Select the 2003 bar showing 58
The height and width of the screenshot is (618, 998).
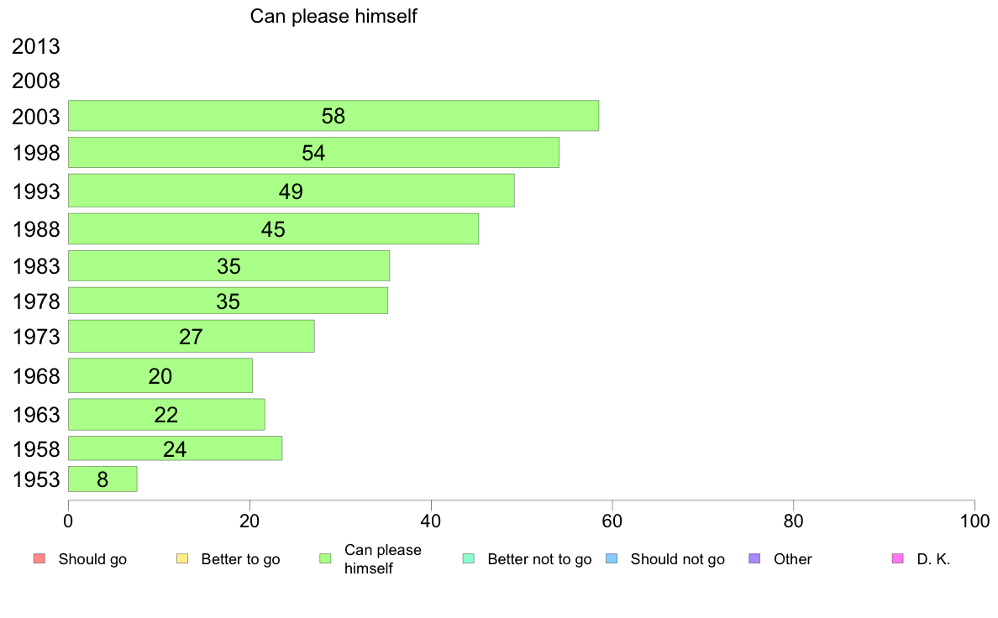334,116
